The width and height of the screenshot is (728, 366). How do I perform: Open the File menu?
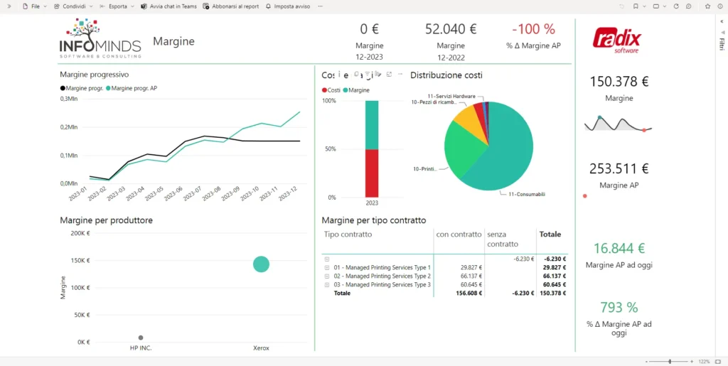click(35, 6)
